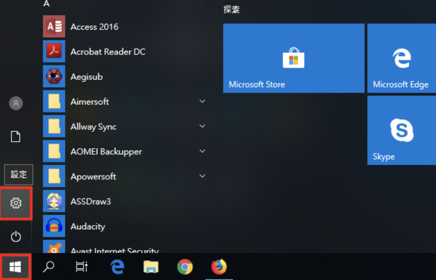
Task: Click the 'Acrobat Reader DC' label
Action: [x=108, y=52]
